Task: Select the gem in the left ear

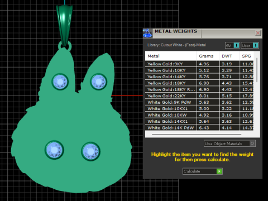Action: click(60, 82)
